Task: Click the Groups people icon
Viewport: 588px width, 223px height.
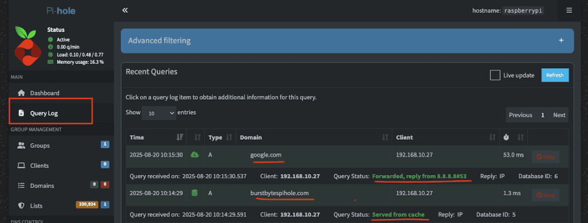Action: (x=21, y=146)
